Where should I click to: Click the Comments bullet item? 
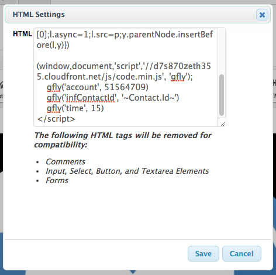click(65, 161)
